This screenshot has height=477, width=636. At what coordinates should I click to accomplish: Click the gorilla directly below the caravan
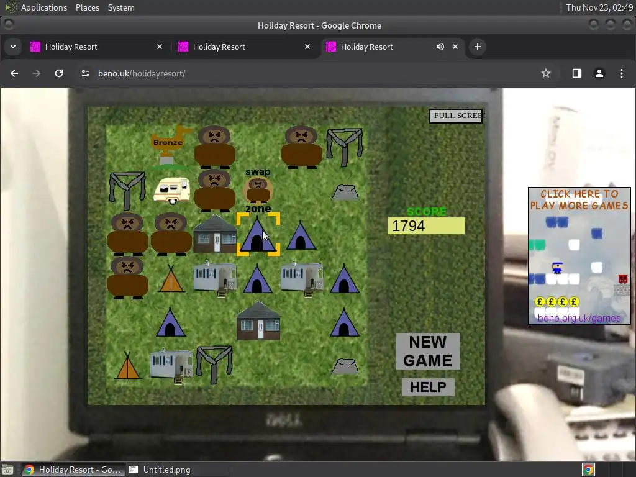pyautogui.click(x=171, y=234)
